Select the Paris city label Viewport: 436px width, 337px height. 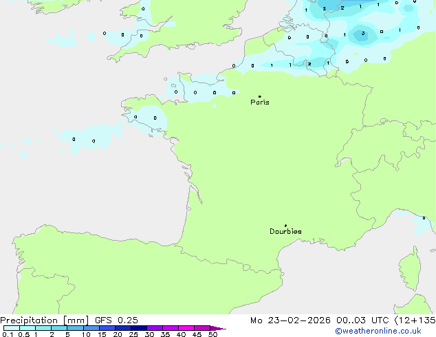click(260, 102)
